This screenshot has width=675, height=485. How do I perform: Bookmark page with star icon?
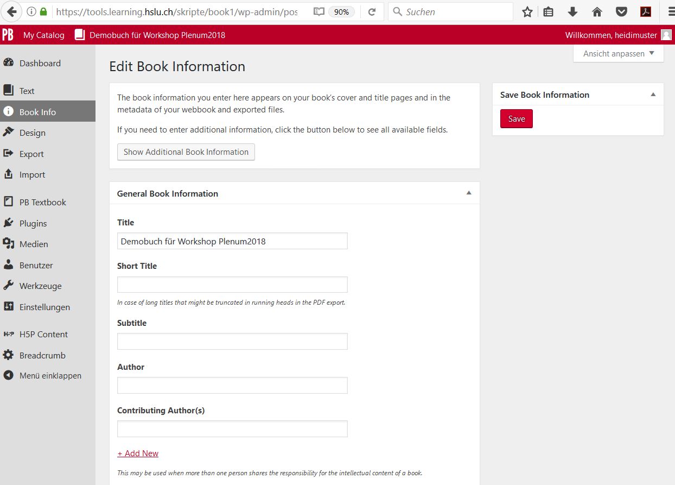(527, 12)
